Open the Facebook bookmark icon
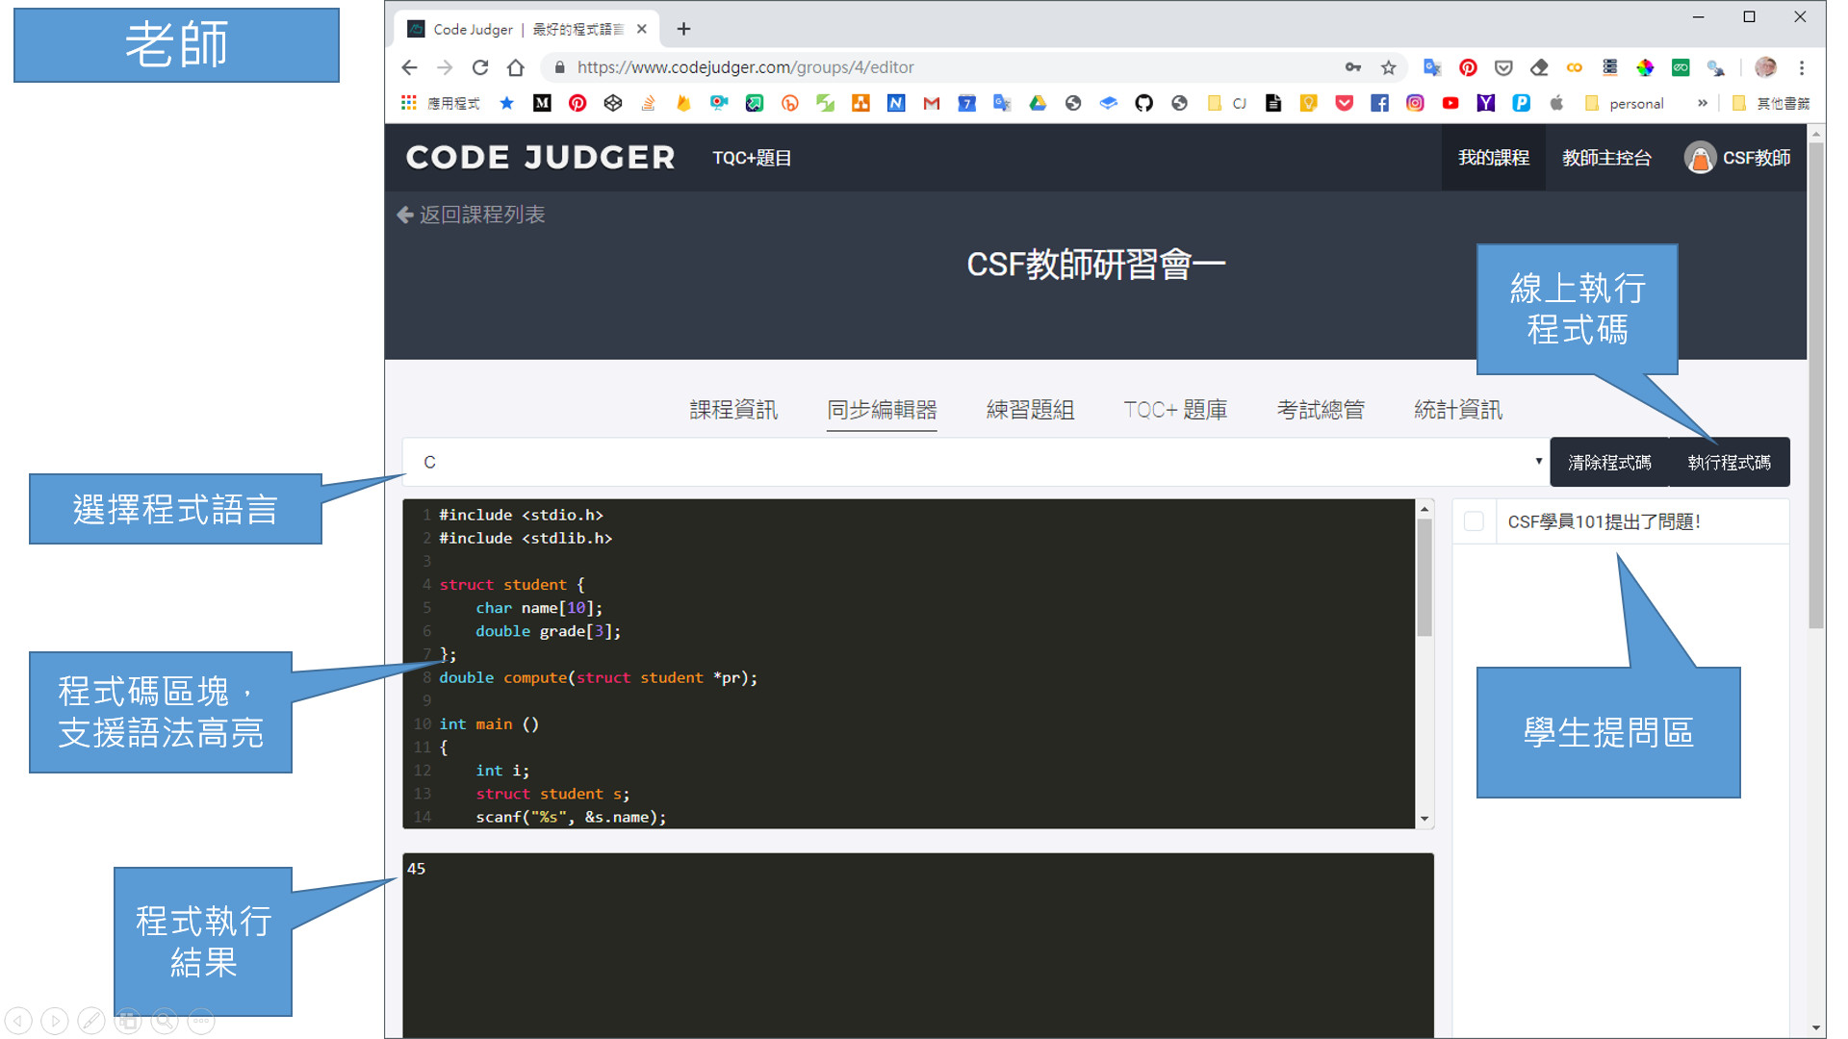The width and height of the screenshot is (1848, 1039). tap(1379, 103)
